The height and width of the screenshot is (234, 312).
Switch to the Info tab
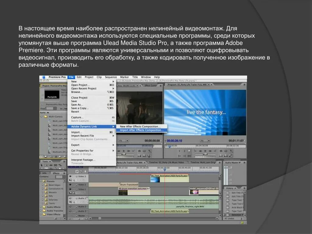pyautogui.click(x=44, y=173)
